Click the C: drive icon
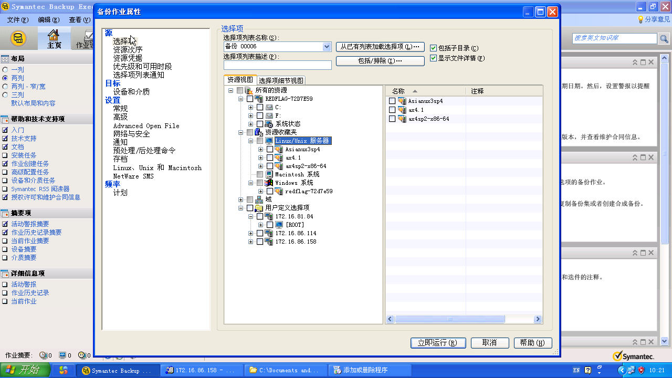 pyautogui.click(x=269, y=108)
